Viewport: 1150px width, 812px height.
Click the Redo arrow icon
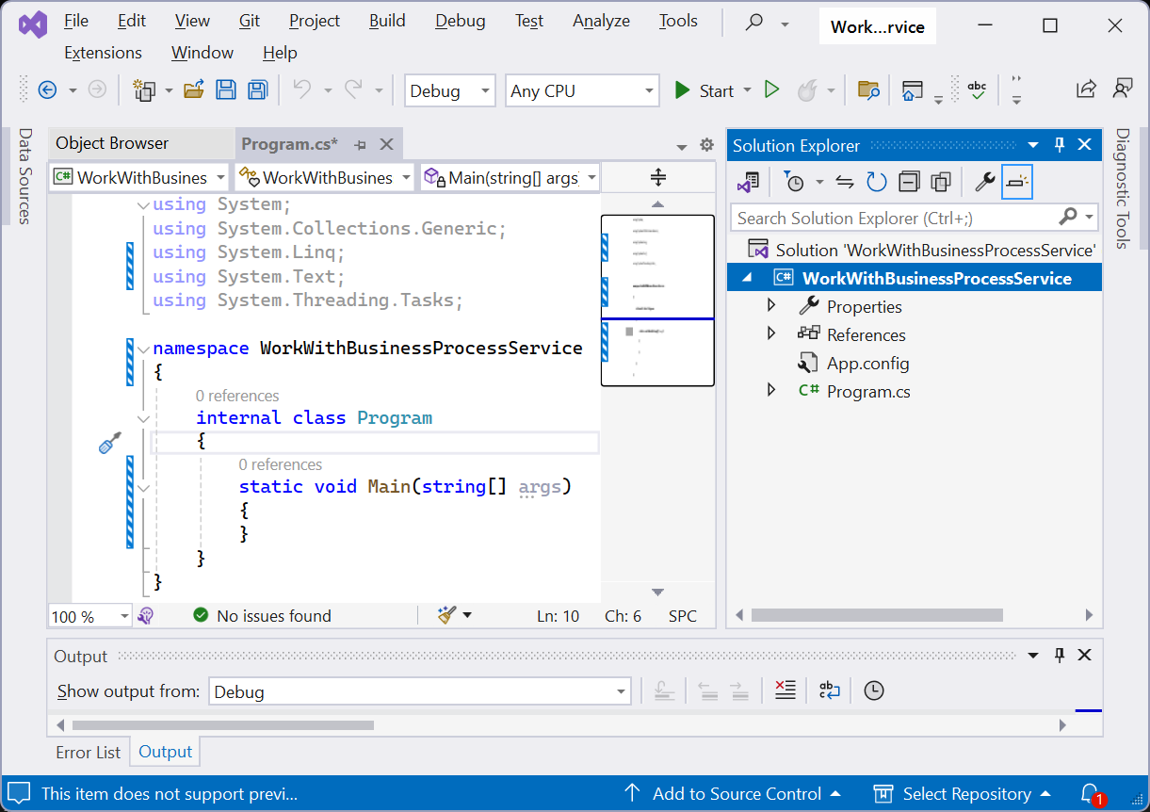[x=353, y=89]
